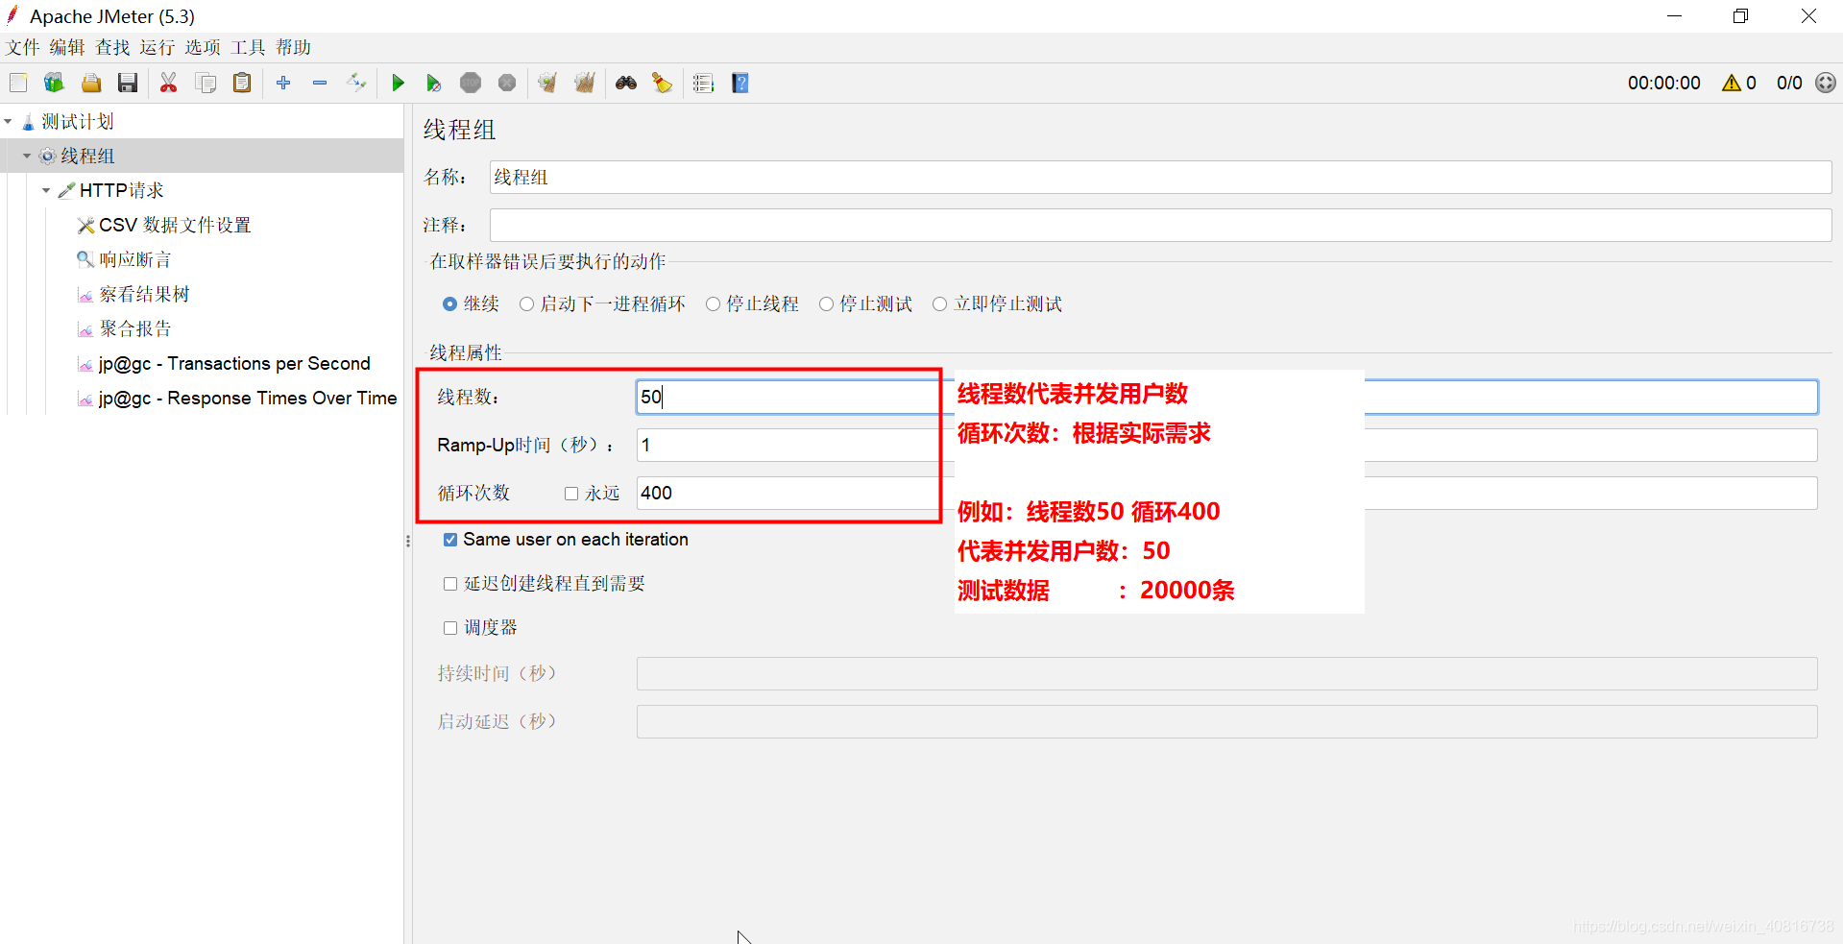Open the 文件 menu
This screenshot has width=1843, height=944.
[22, 47]
